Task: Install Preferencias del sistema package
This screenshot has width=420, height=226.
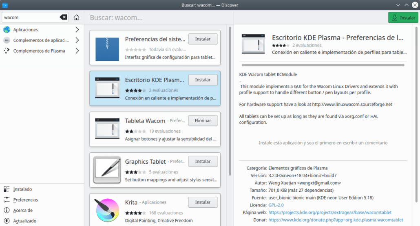Action: 203,39
